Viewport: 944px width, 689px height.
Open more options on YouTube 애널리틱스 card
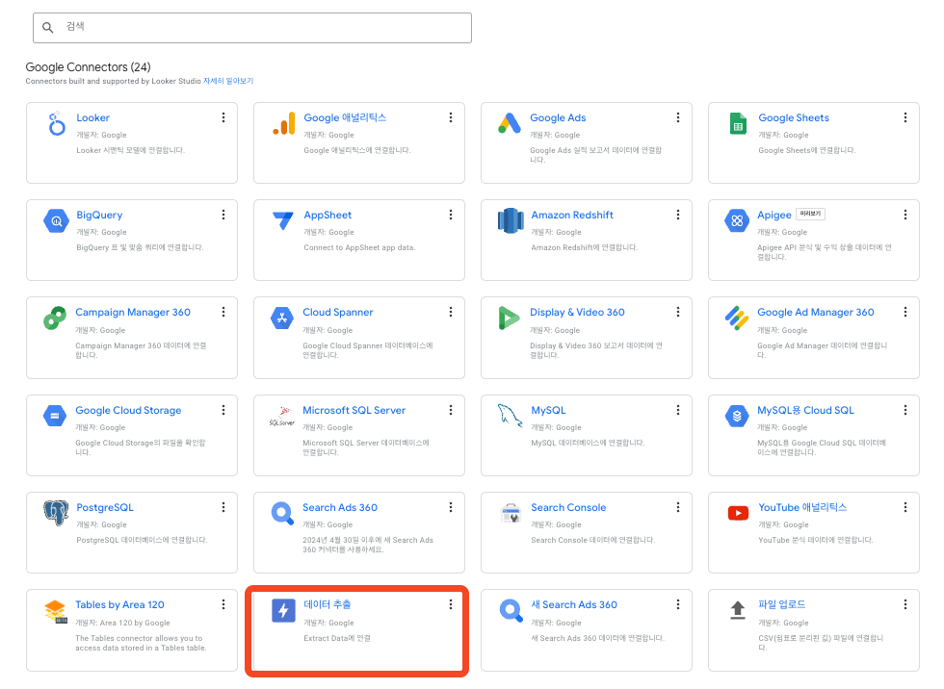point(905,507)
